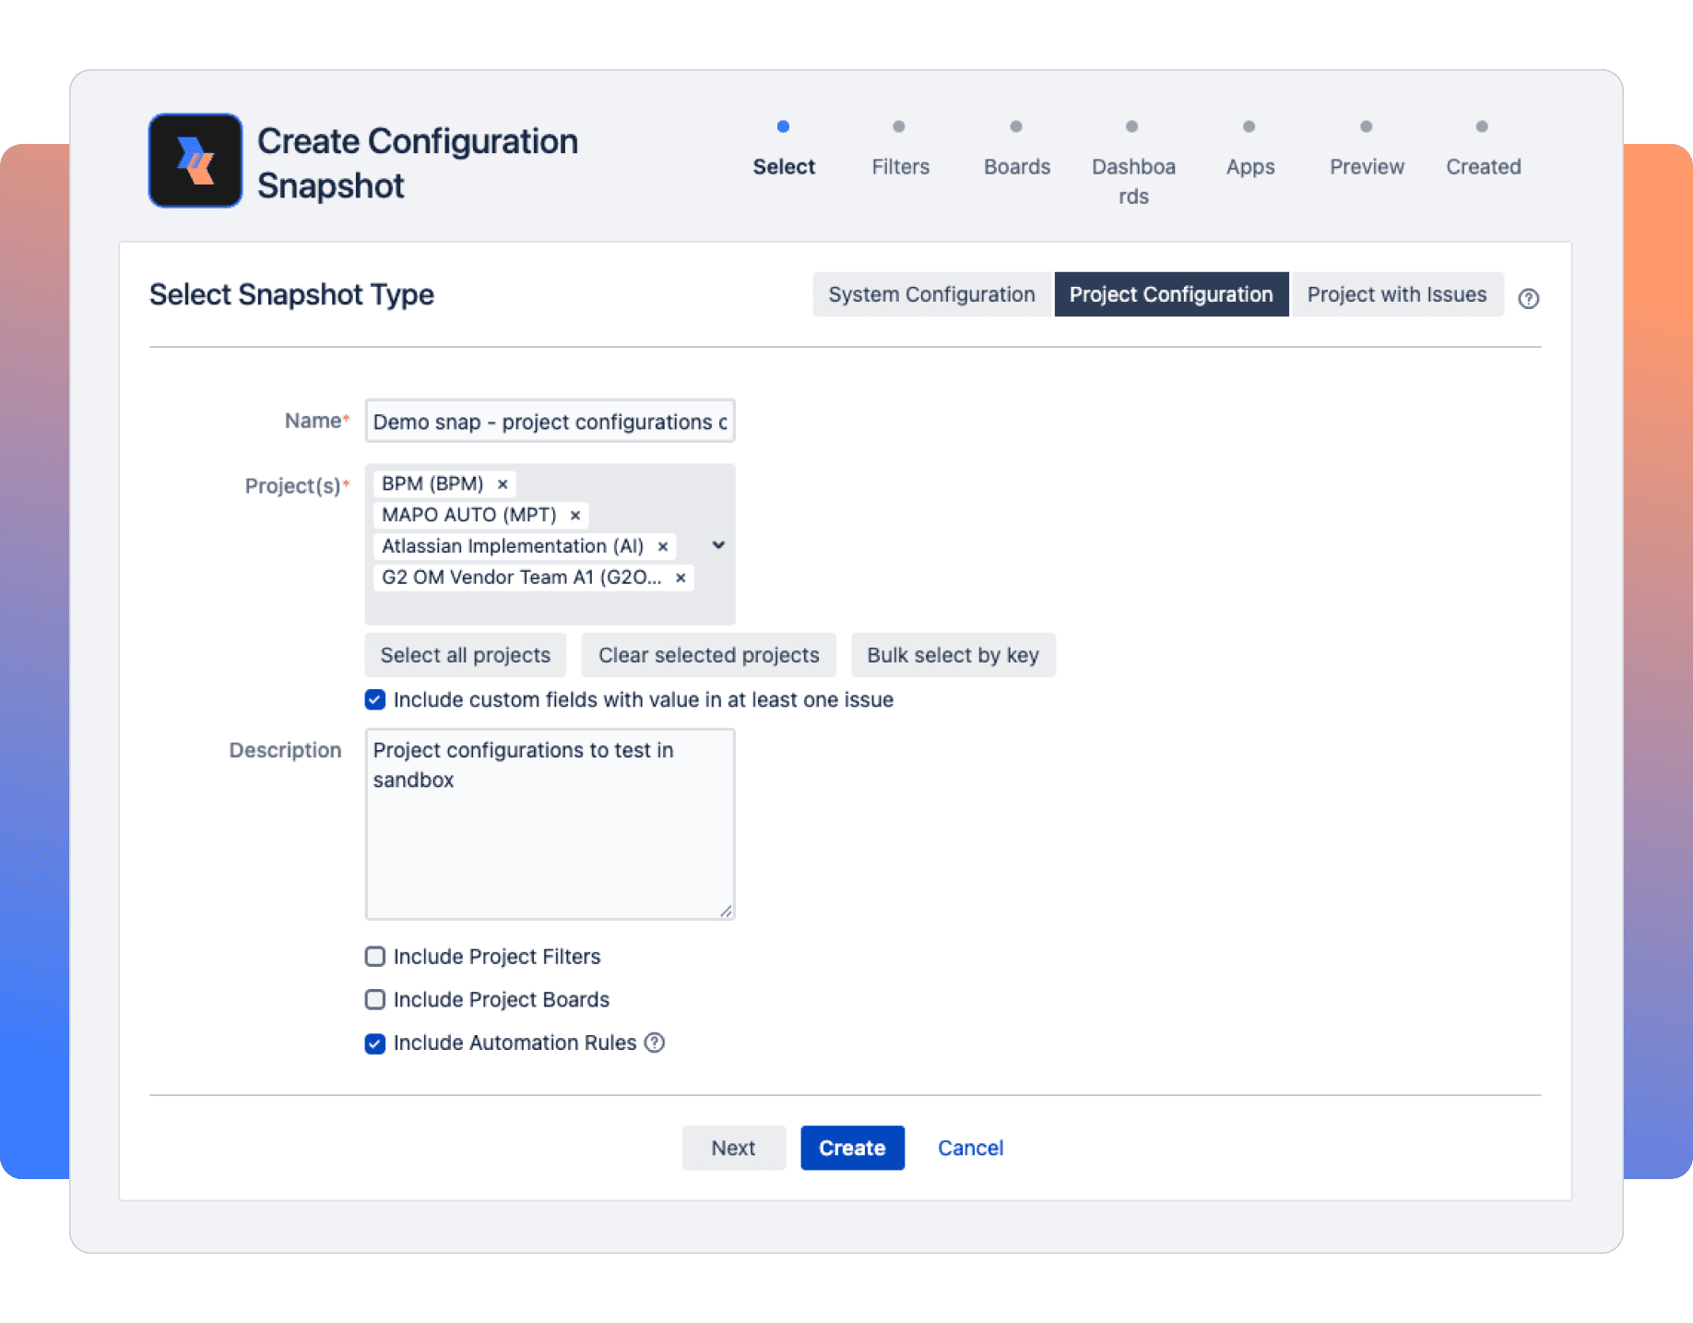Remove the MAPO AUTO project chip
Screen dimensions: 1693x1323
[x=574, y=515]
